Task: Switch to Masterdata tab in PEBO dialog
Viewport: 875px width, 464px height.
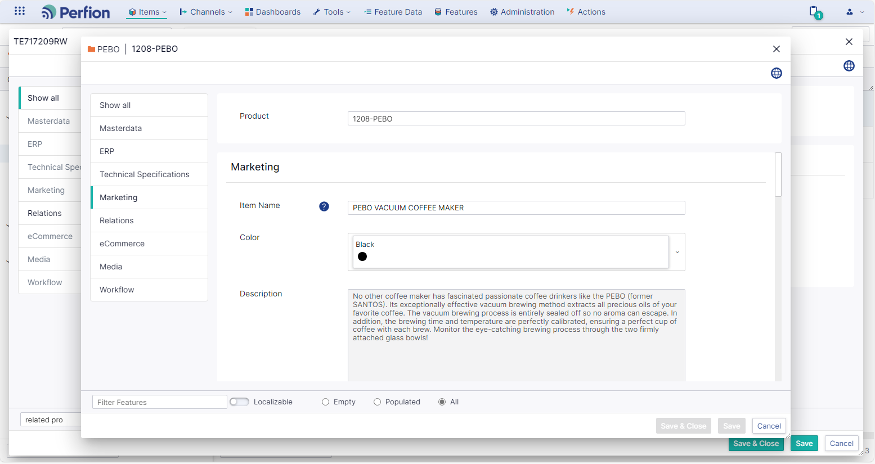Action: point(149,128)
